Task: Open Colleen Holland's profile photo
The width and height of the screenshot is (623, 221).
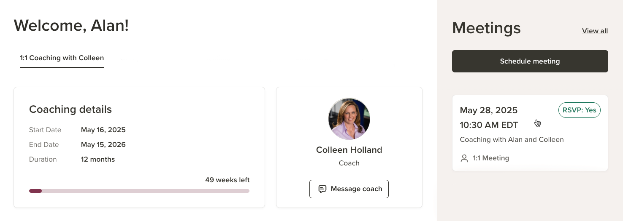Action: [x=349, y=119]
